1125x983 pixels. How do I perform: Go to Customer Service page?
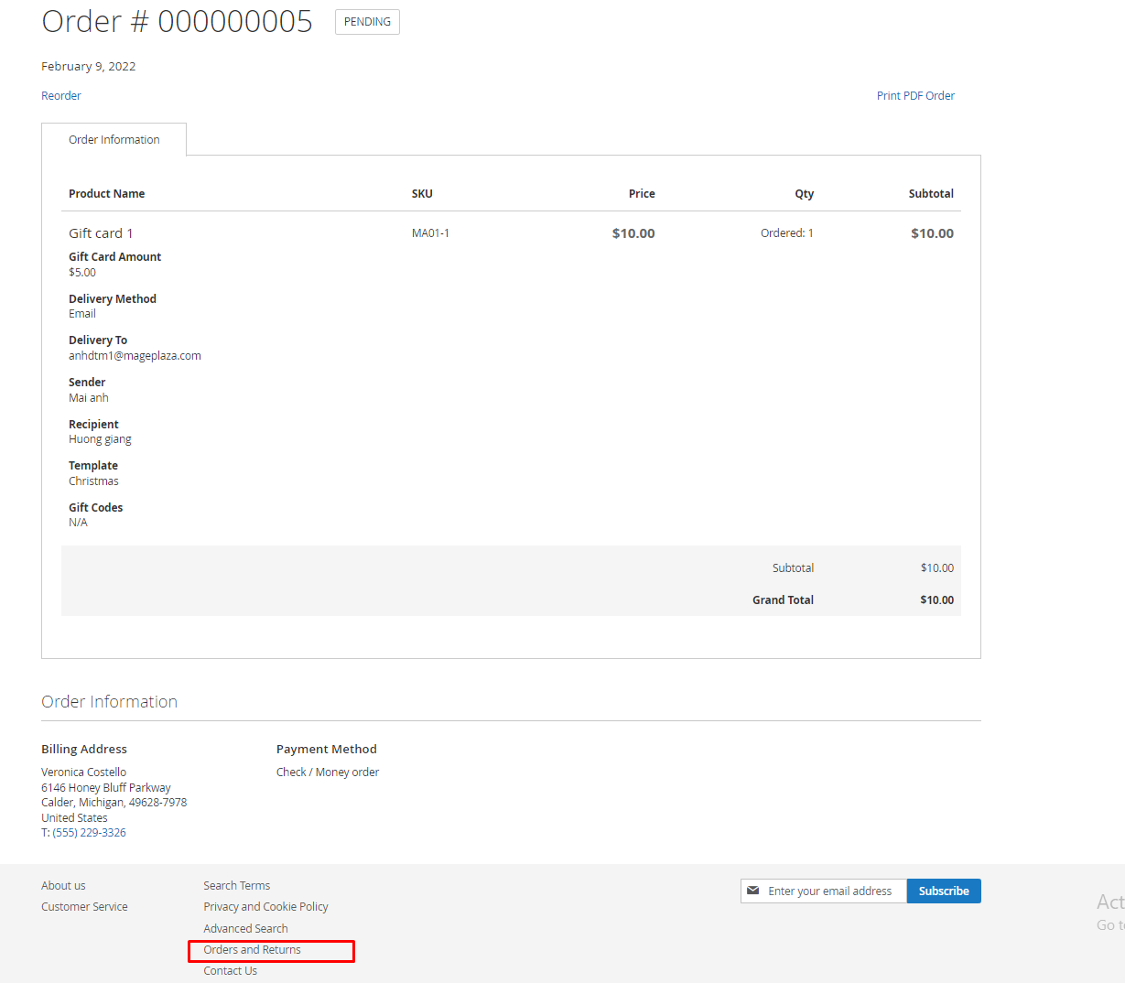(84, 906)
